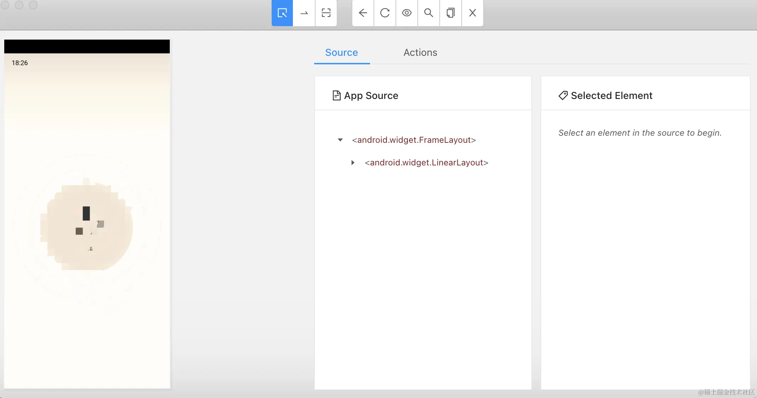The image size is (757, 398).
Task: Open the search for element tool
Action: [x=429, y=13]
